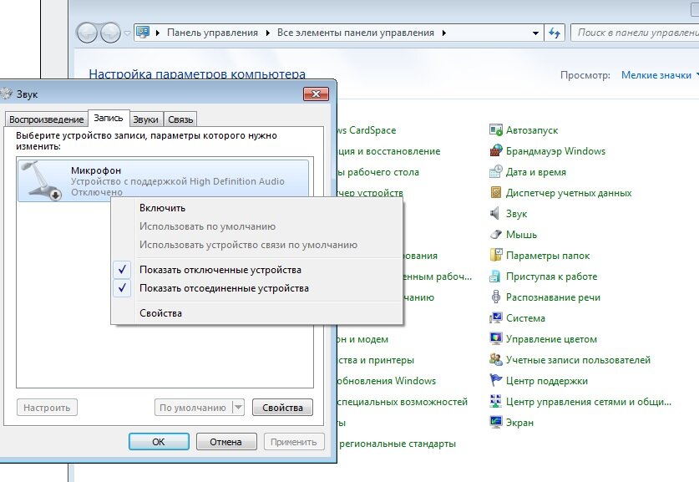Expand arrow after Все элементы панели управления
699x482 pixels.
[x=444, y=33]
